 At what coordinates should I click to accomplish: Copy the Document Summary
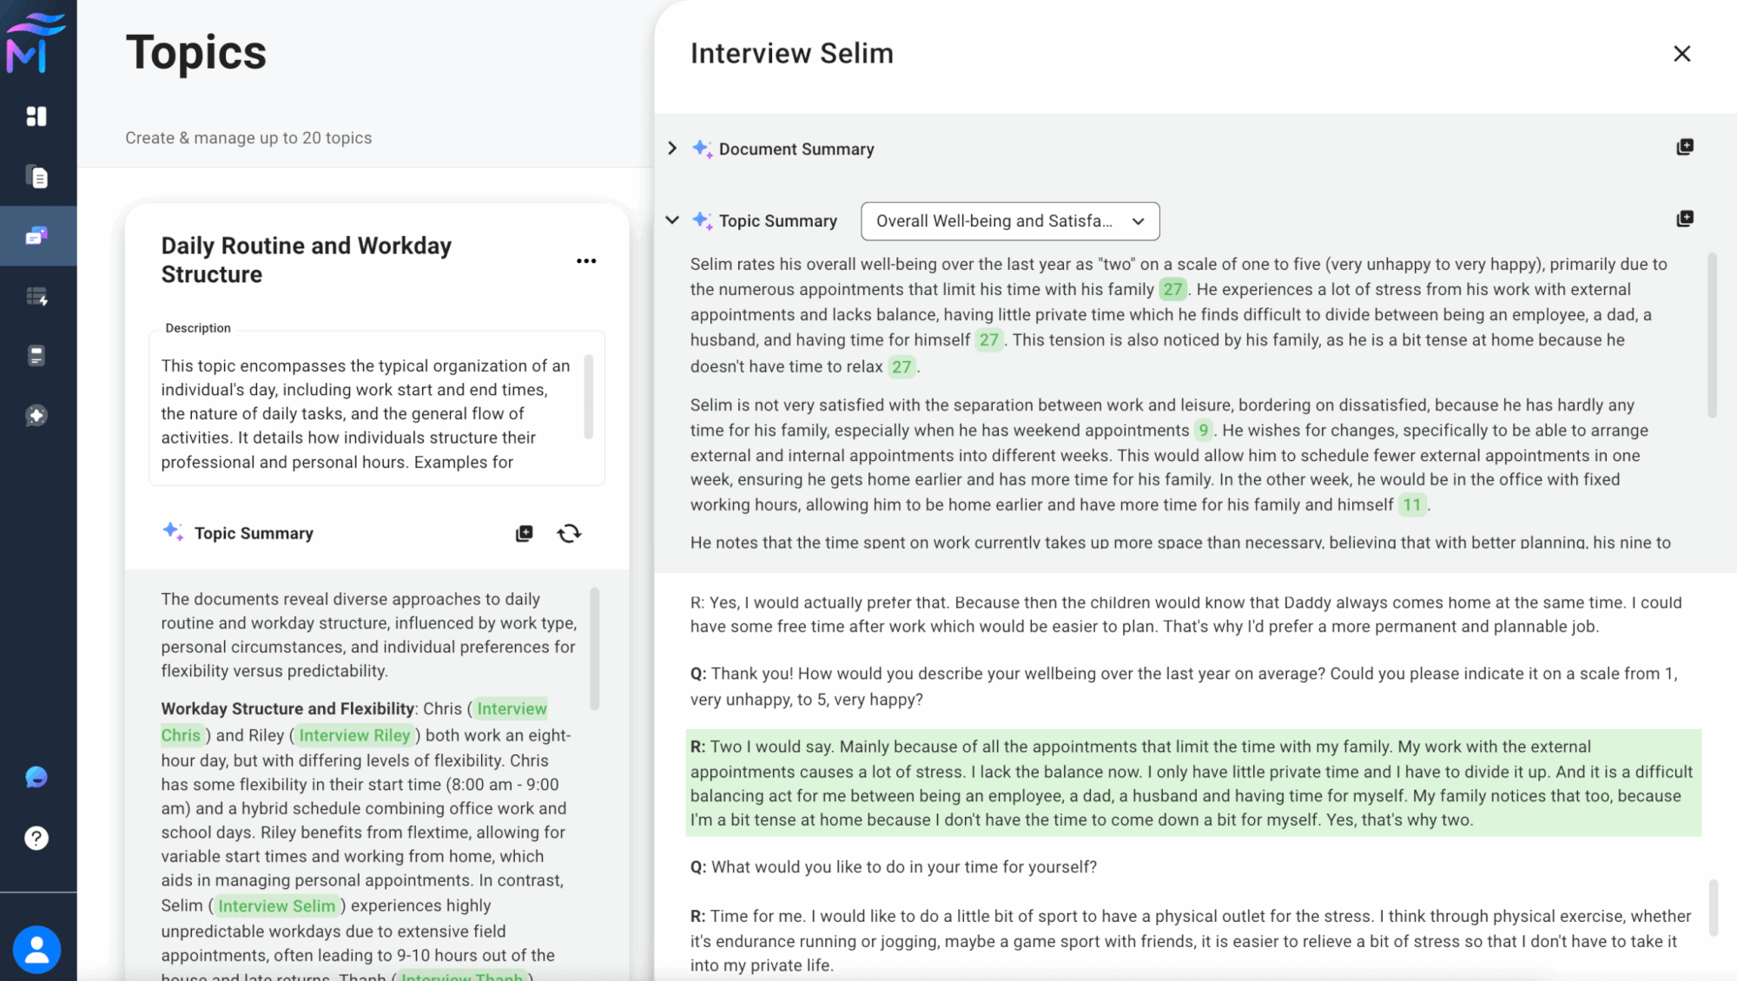[1684, 148]
